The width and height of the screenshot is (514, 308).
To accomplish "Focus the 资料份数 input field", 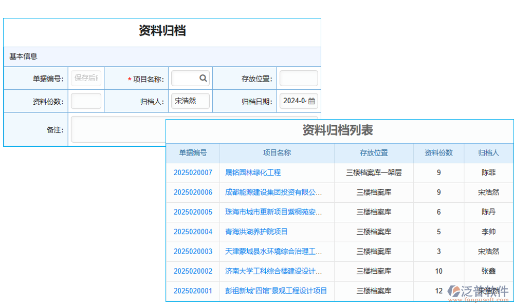I will pyautogui.click(x=86, y=101).
